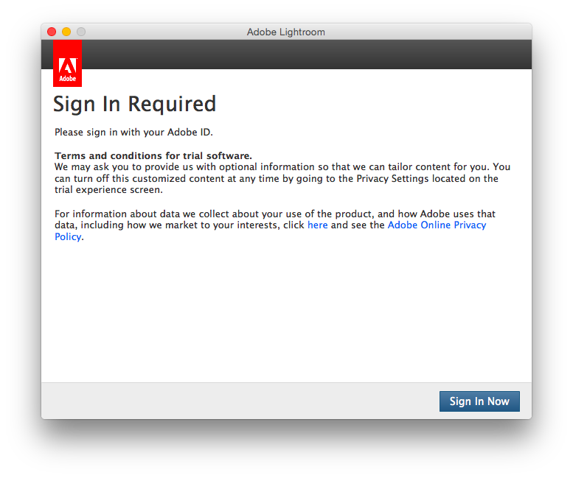Click the "Privacy Settings" words in the paragraph

392,179
